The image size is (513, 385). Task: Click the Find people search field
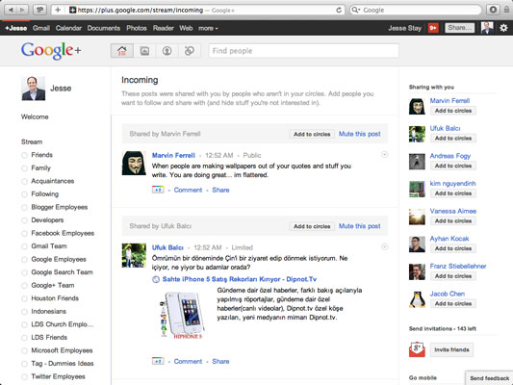point(303,51)
